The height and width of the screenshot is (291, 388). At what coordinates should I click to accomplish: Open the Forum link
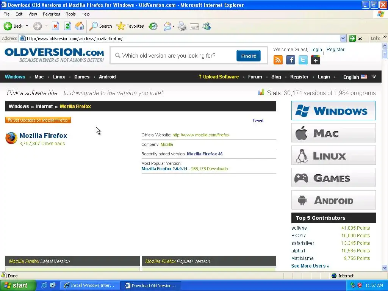coord(255,77)
